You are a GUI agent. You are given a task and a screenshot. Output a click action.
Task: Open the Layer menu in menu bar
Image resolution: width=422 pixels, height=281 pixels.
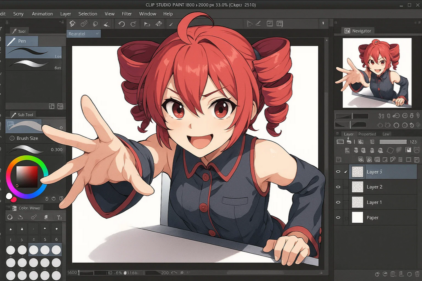coord(66,14)
